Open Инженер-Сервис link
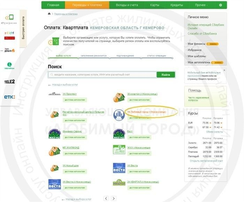Image resolution: width=244 pixels, height=202 pixels. (72, 131)
